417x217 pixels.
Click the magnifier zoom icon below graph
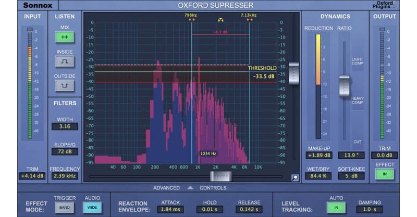tap(295, 177)
